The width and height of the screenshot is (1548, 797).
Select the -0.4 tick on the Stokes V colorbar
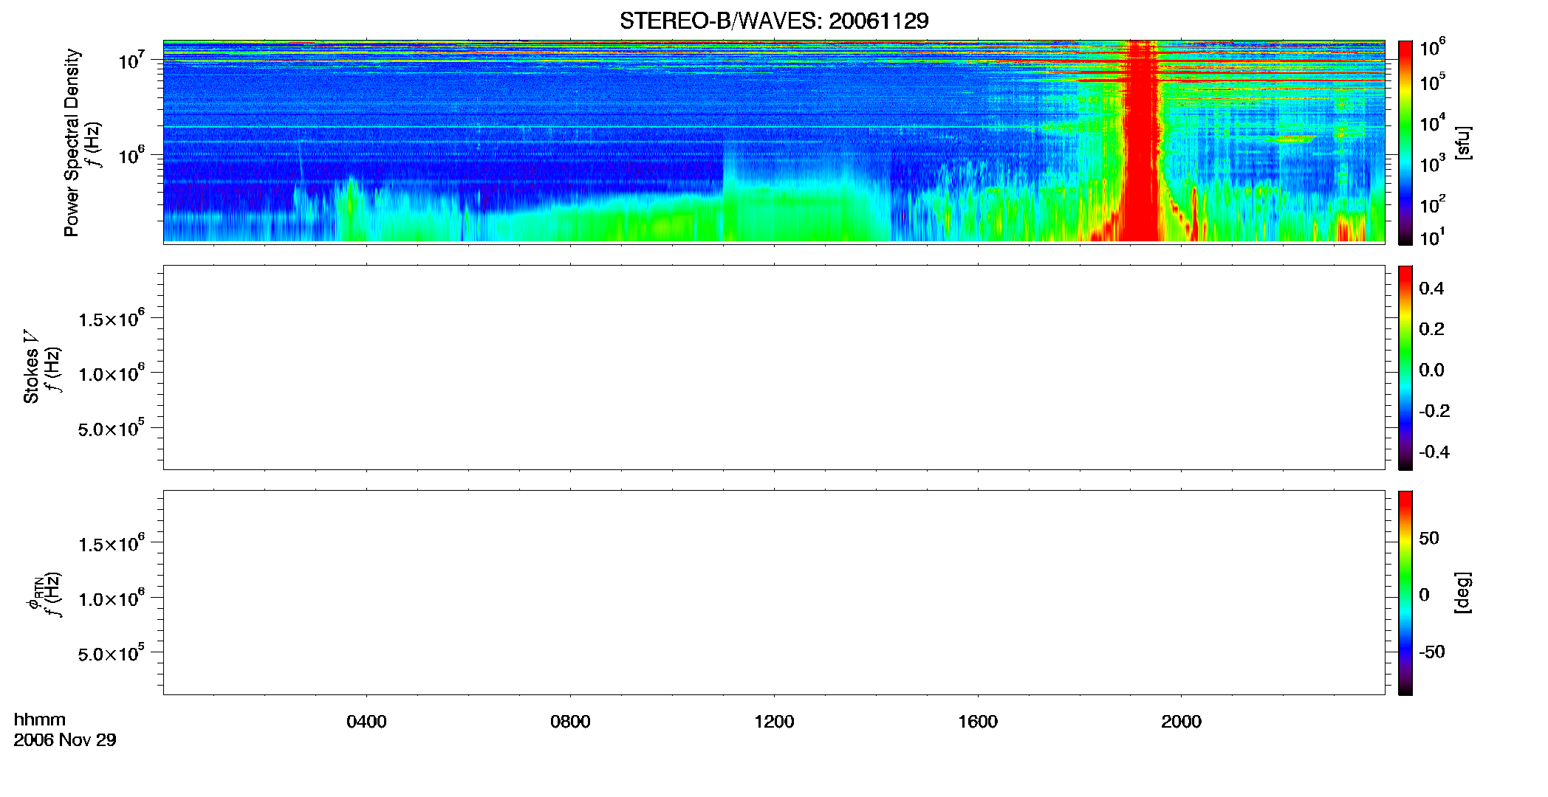(1434, 452)
